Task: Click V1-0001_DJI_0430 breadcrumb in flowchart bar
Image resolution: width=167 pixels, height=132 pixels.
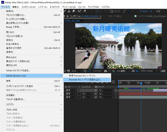Action: (72, 21)
